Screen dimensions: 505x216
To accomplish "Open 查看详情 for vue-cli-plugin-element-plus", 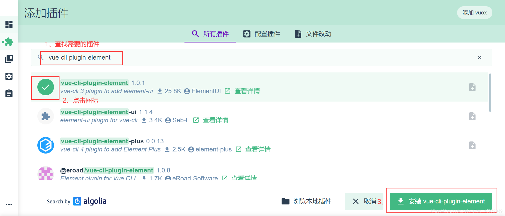I will point(258,149).
